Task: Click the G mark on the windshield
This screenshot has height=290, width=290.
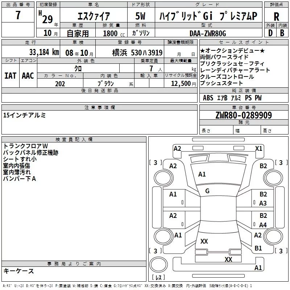Action: click(207, 191)
